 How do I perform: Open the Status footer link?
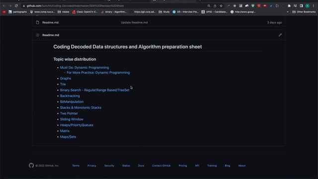pos(126,166)
